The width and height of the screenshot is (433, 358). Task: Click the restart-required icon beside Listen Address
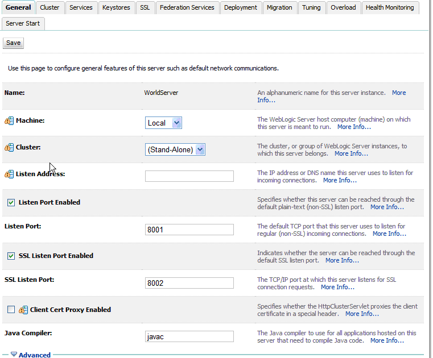click(9, 174)
